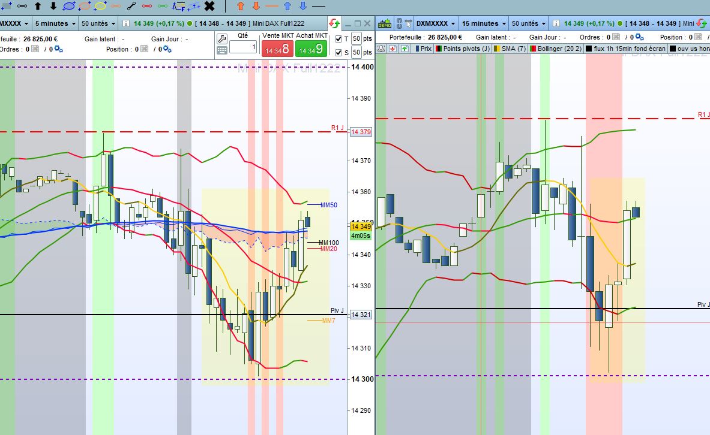Image resolution: width=710 pixels, height=435 pixels.
Task: Click the MM100 label on left chart
Action: tap(329, 243)
